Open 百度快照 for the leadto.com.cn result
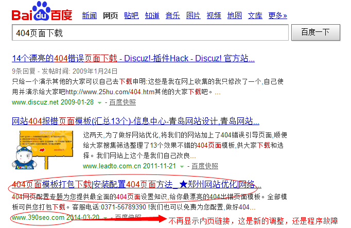 [204, 166]
